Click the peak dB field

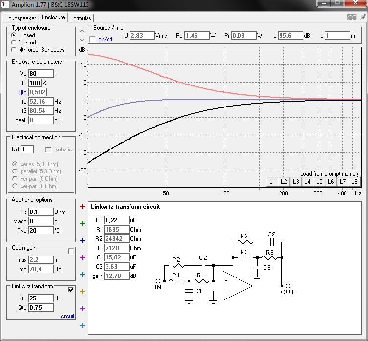[41, 120]
